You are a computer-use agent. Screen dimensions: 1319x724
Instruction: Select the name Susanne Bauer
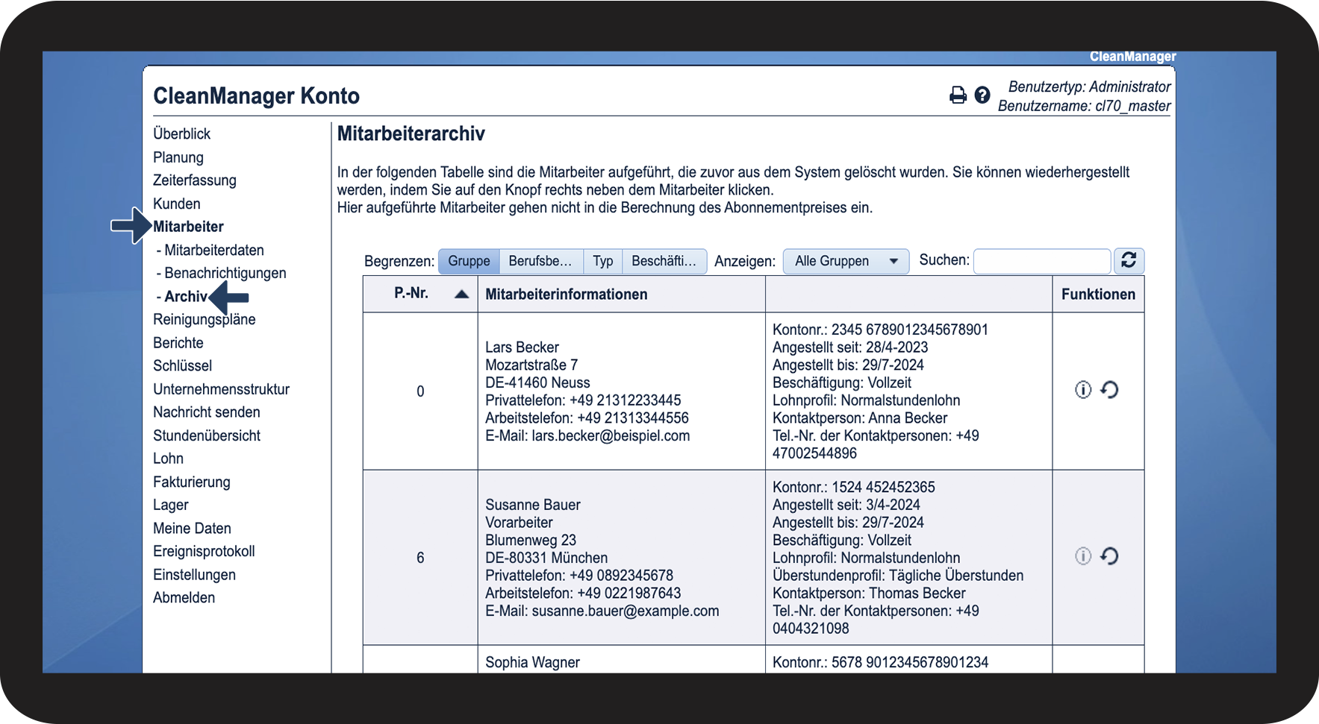[533, 505]
